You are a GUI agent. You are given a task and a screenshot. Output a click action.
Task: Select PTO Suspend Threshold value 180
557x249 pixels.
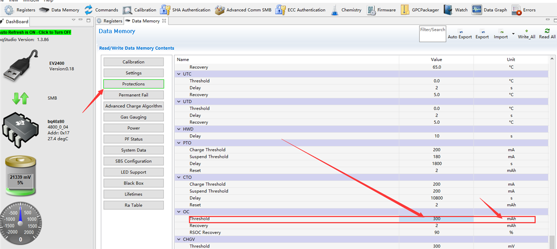tap(437, 157)
